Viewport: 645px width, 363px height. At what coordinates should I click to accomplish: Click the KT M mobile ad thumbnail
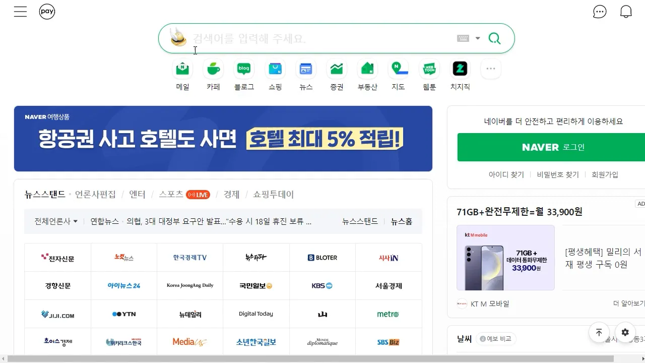click(x=505, y=258)
